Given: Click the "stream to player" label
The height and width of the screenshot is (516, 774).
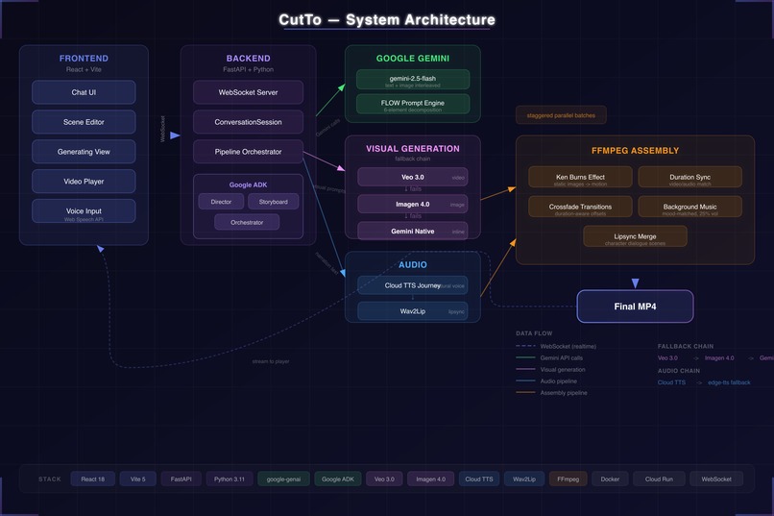Looking at the screenshot, I should tap(271, 361).
